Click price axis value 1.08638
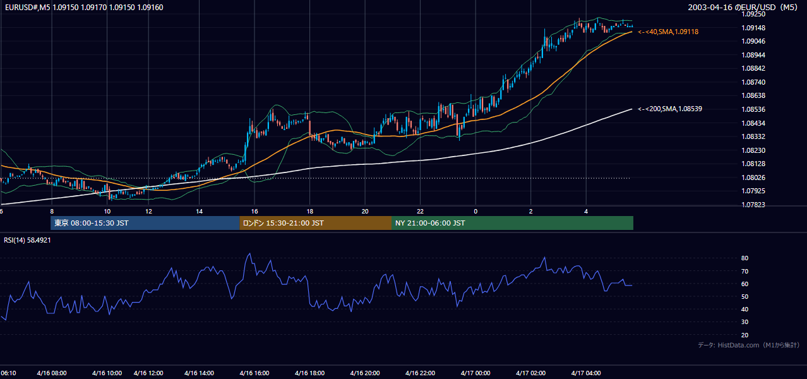807x379 pixels. click(755, 95)
